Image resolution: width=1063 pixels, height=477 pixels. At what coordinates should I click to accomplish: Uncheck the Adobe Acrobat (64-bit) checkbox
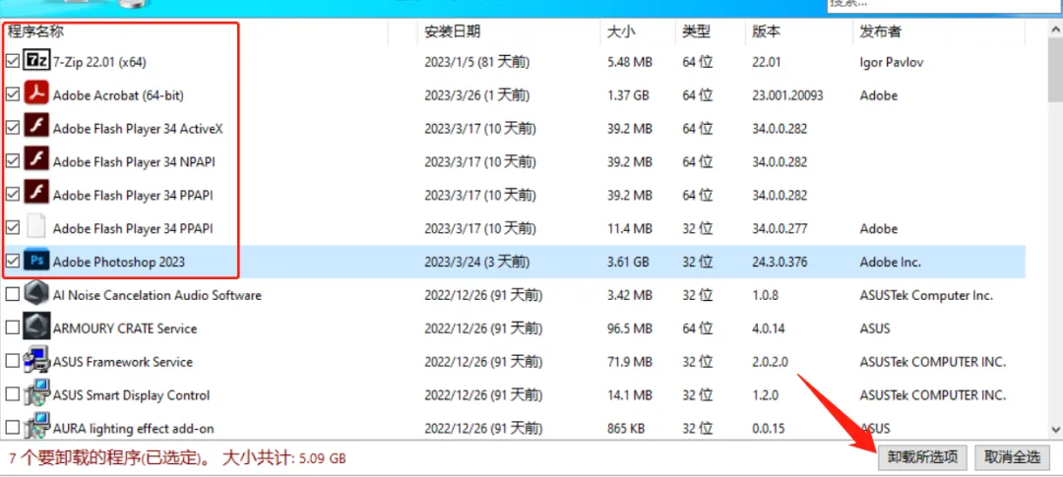tap(12, 94)
